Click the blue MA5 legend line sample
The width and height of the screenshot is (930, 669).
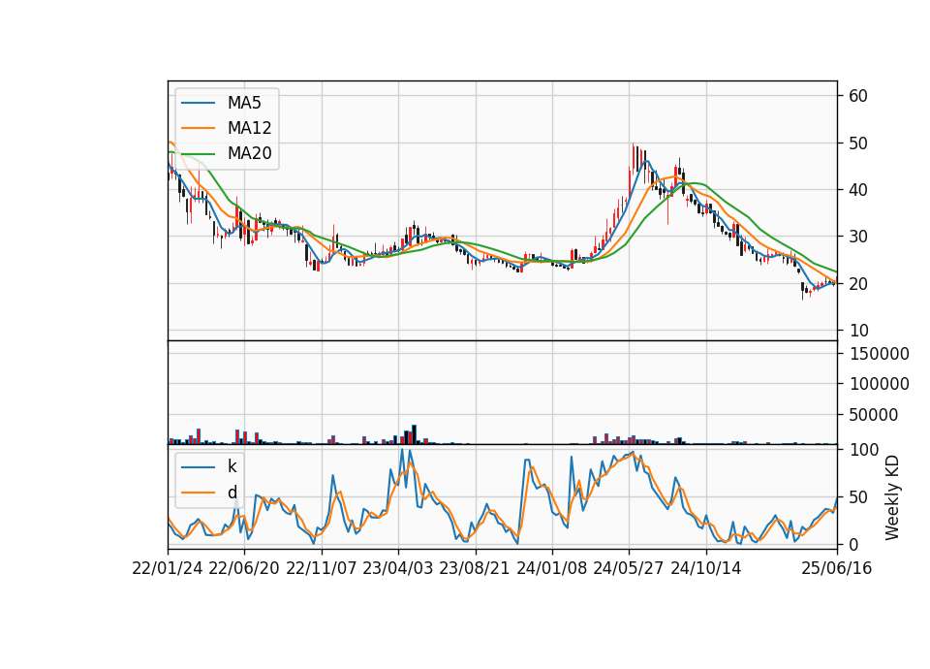(x=198, y=104)
